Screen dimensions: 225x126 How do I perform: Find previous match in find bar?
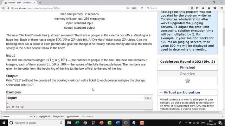pos(31,117)
